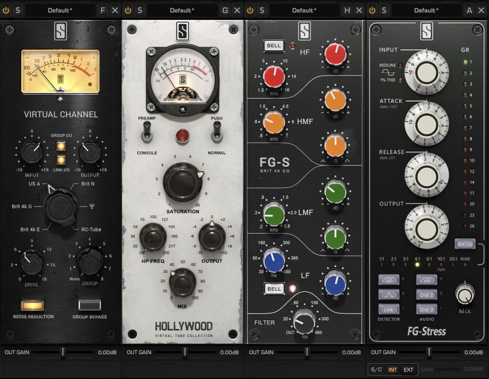Click the Virtual Channel GROUP knob
Image resolution: width=489 pixels, height=379 pixels.
(x=90, y=261)
